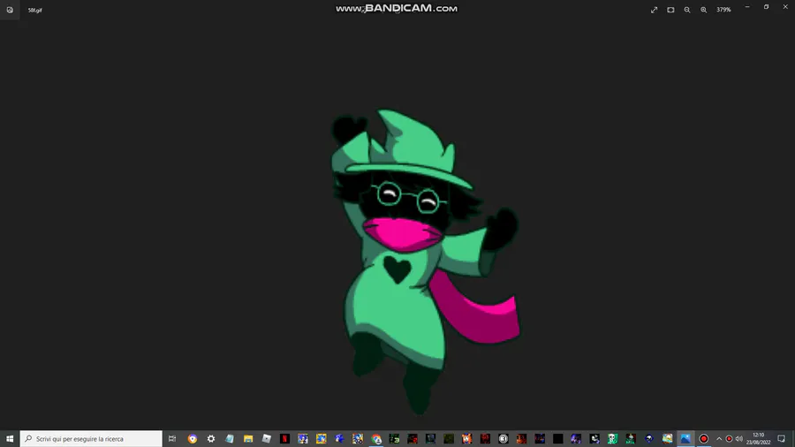Show hidden system tray icons
Image resolution: width=795 pixels, height=447 pixels.
tap(719, 439)
